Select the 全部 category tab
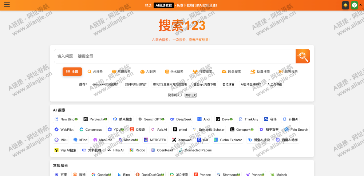 pos(72,71)
